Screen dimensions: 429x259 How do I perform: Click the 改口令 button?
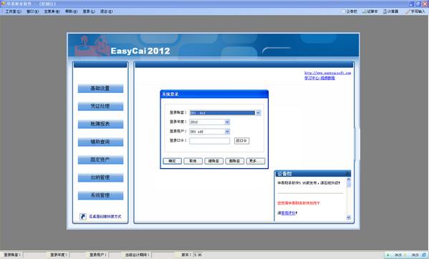(x=241, y=141)
